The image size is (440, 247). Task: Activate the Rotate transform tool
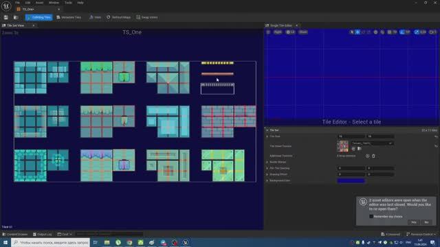[x=364, y=32]
